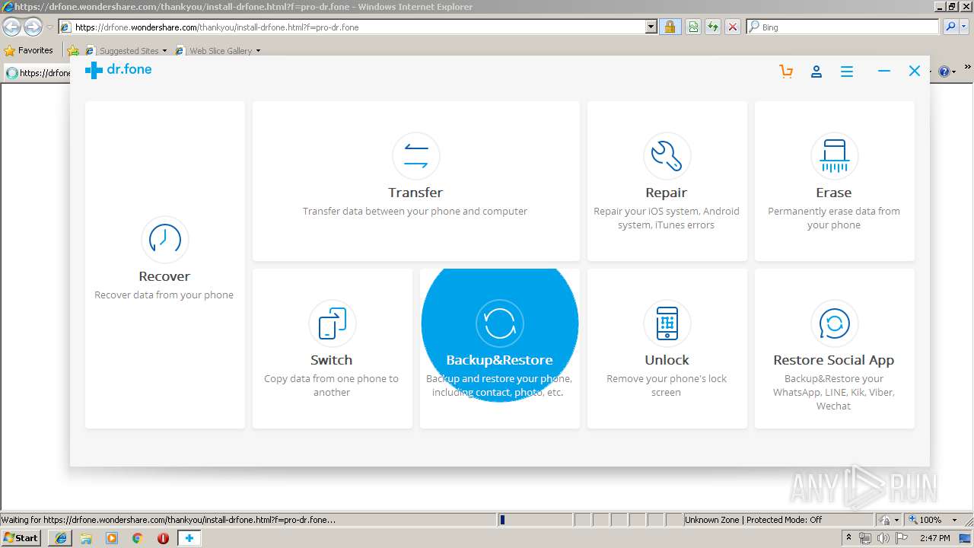Open Action Center flag icon
Viewport: 974px width, 548px height.
902,538
